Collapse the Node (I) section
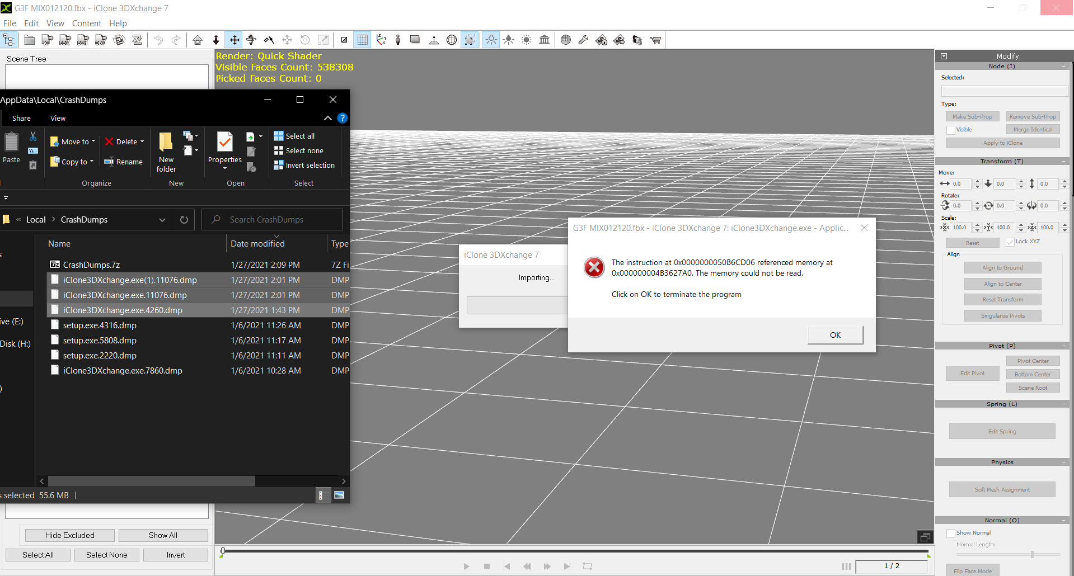 coord(1063,67)
